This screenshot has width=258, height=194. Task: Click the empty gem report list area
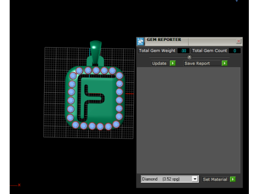(x=189, y=120)
